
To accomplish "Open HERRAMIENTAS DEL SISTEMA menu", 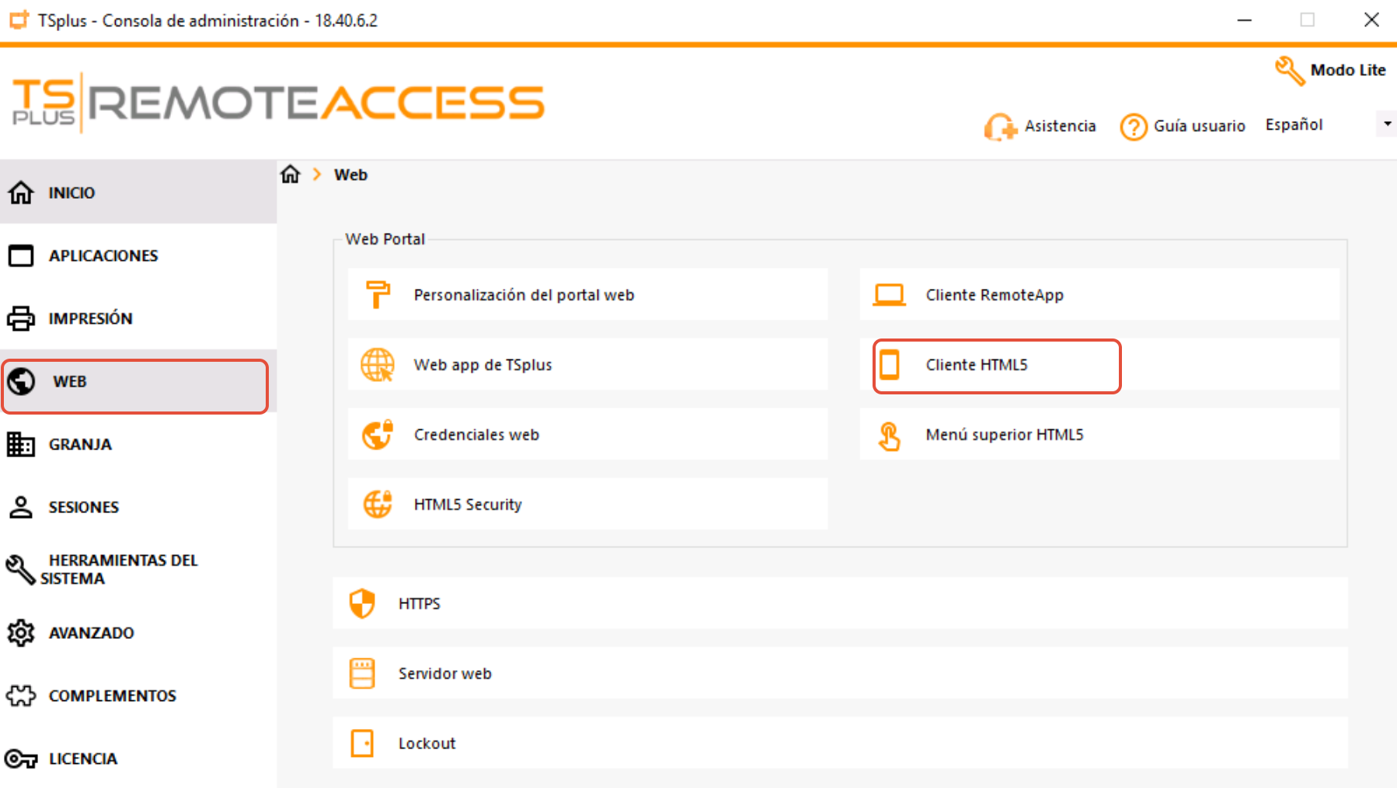I will (x=138, y=569).
